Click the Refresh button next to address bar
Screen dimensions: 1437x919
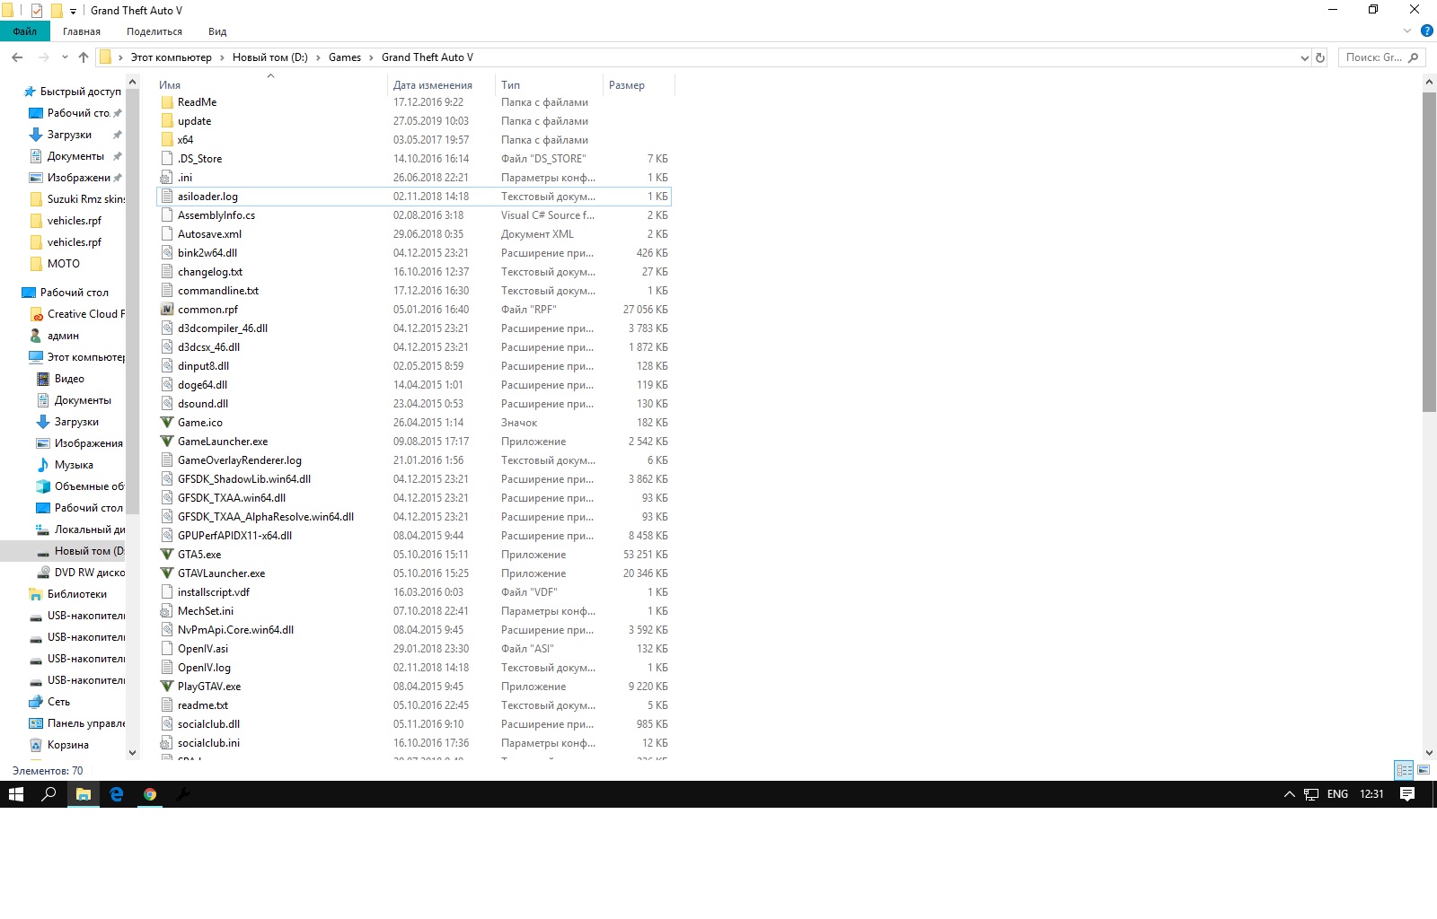pos(1320,57)
